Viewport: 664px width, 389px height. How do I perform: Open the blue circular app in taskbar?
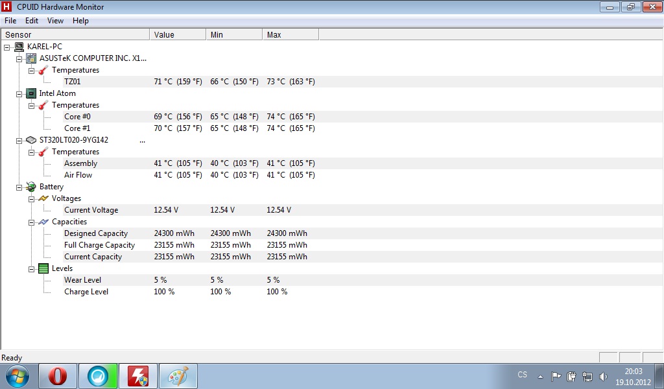coord(98,376)
